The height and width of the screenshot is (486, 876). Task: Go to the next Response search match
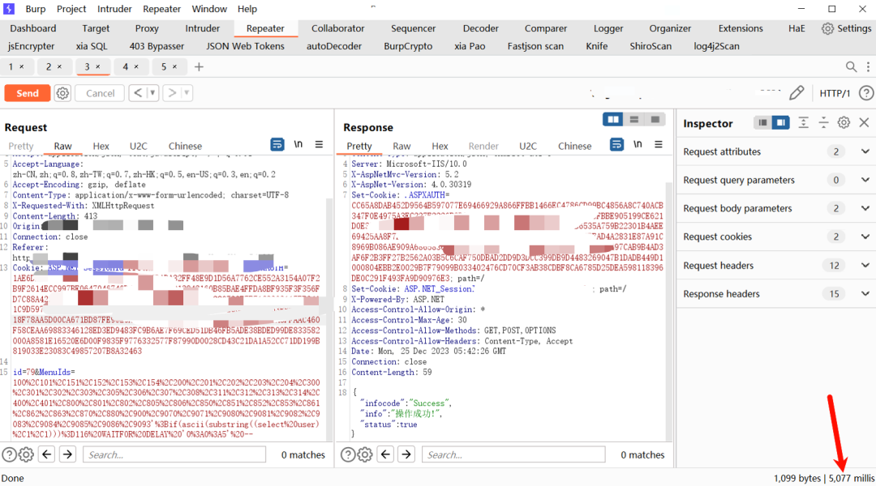tap(406, 454)
